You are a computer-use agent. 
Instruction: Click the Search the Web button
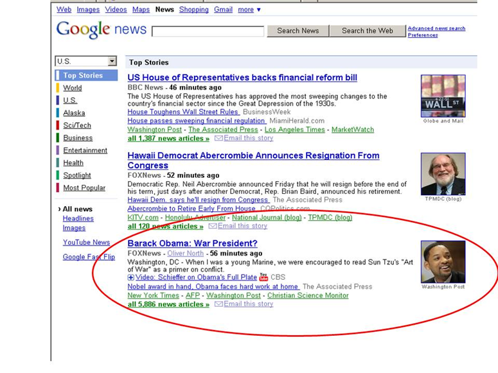click(x=368, y=31)
